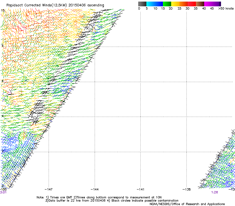The height and width of the screenshot is (206, 235).
Task: Click the '15' legend tick label
Action: pyautogui.click(x=163, y=9)
